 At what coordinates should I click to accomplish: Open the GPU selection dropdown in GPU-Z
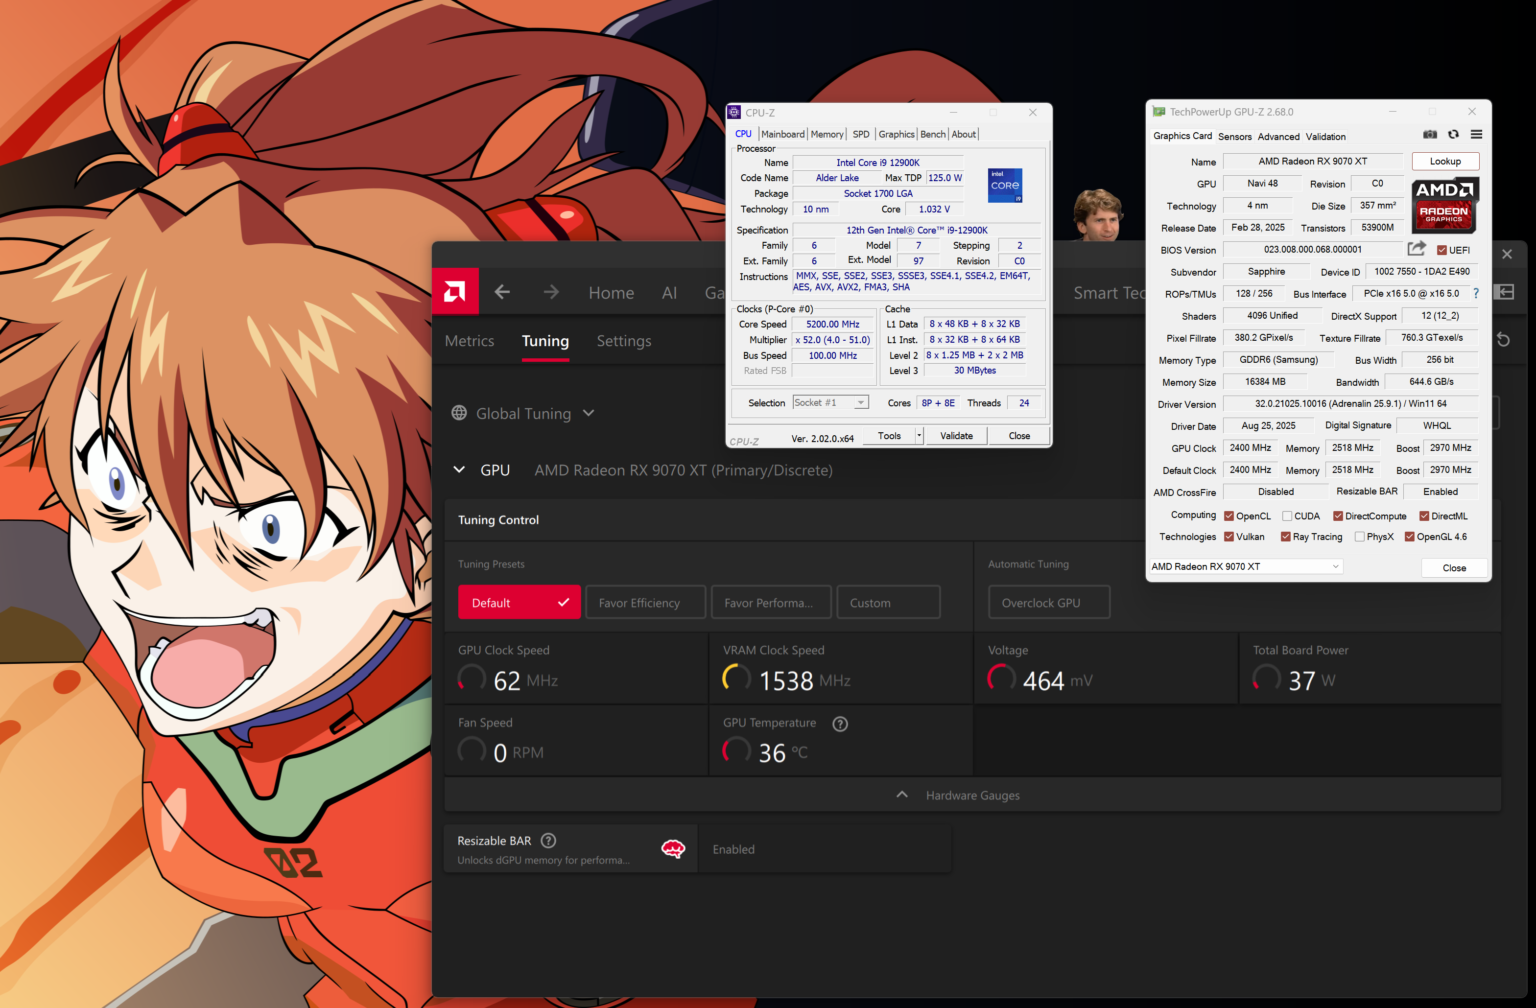(1246, 566)
